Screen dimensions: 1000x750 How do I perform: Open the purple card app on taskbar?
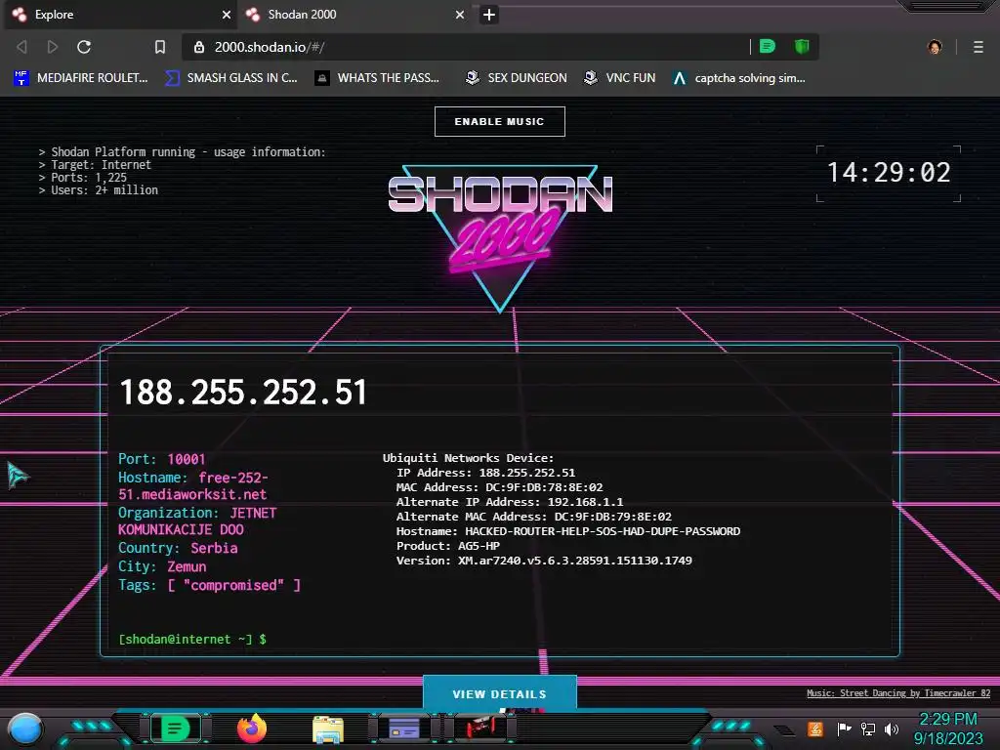[x=404, y=729]
